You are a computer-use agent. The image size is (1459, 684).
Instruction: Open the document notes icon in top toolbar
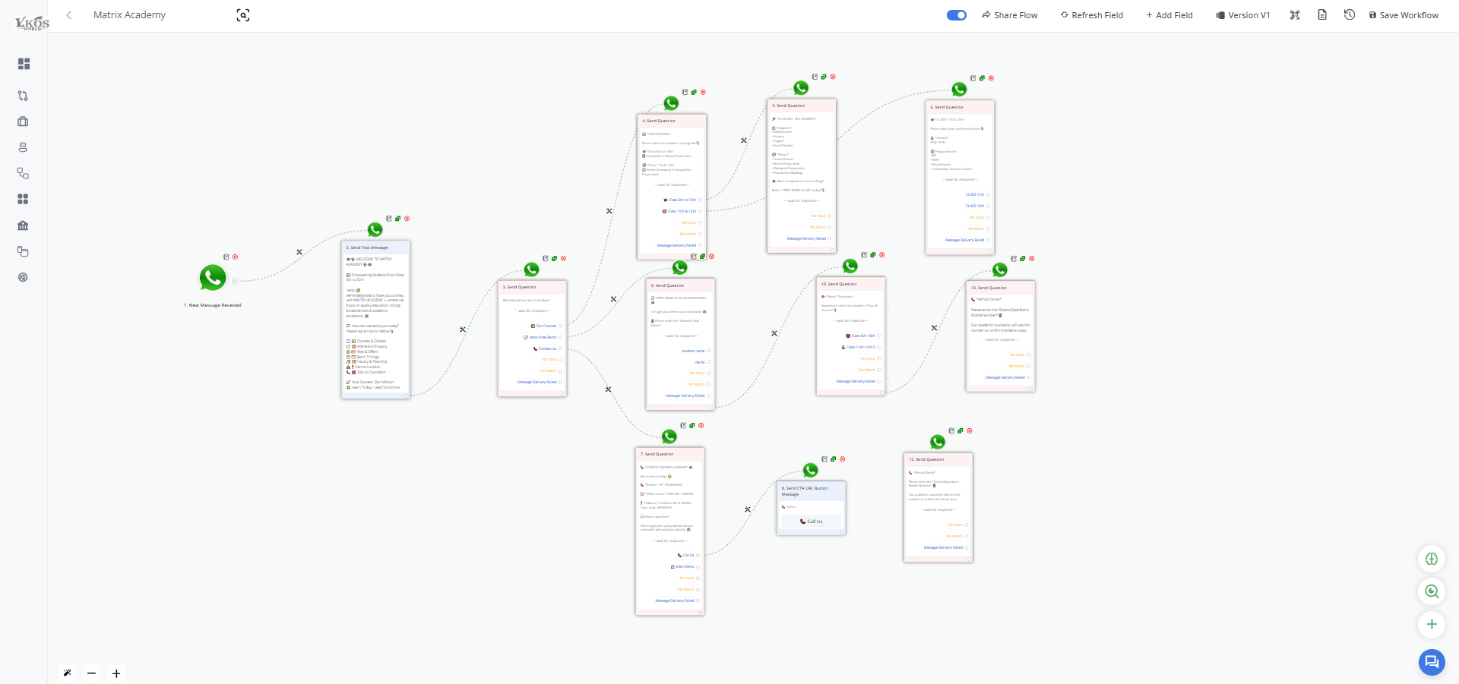point(1322,14)
